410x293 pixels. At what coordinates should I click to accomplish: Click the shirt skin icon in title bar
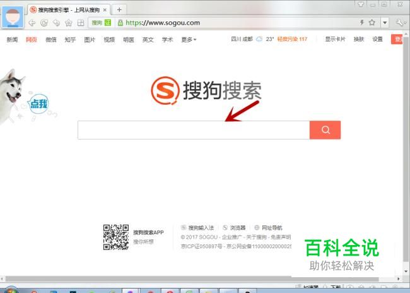point(361,4)
